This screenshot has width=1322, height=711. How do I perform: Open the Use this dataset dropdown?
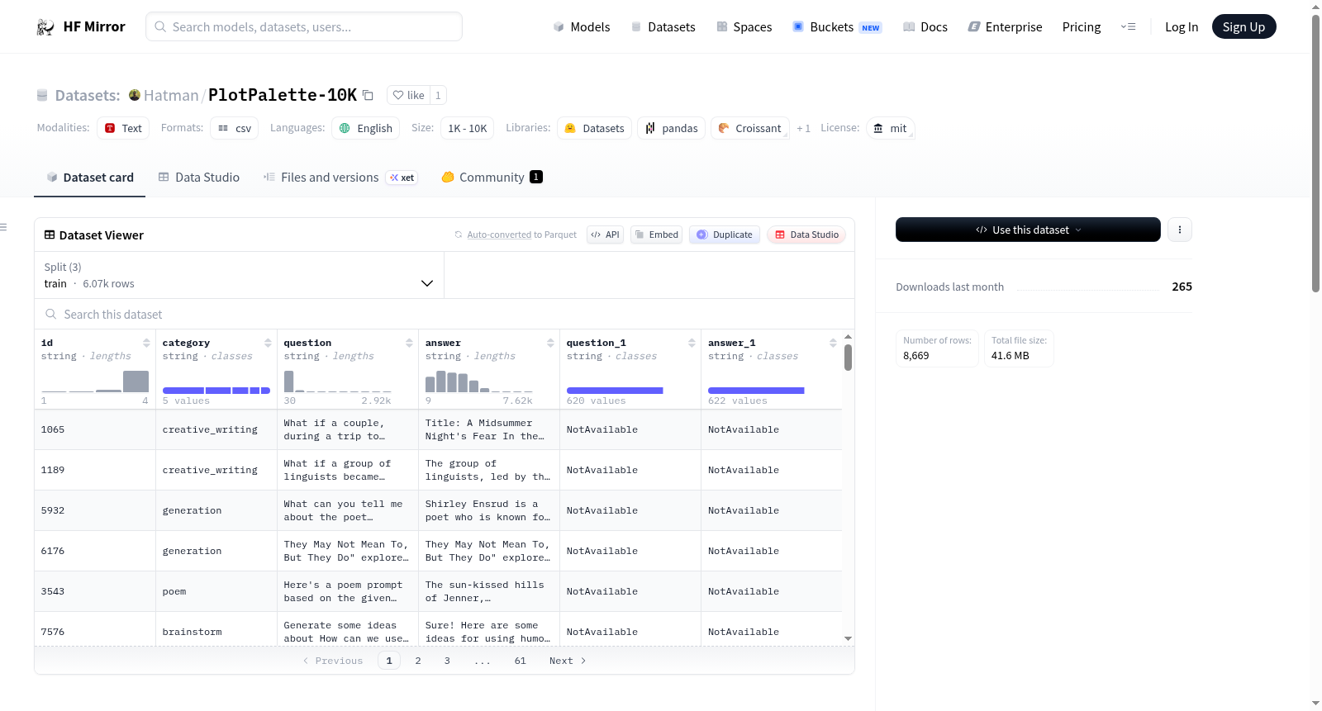click(x=1028, y=230)
